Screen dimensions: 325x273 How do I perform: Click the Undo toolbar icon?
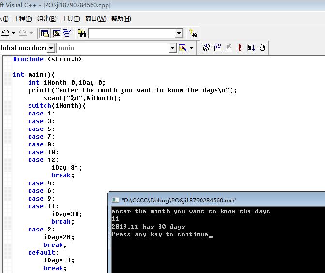(5, 33)
